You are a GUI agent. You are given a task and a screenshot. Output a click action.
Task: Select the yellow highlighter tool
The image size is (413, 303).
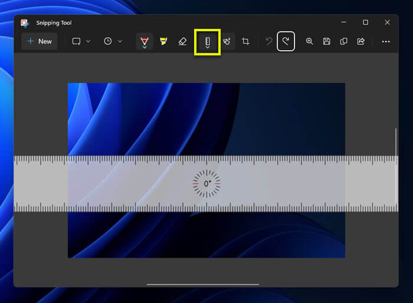tap(163, 41)
